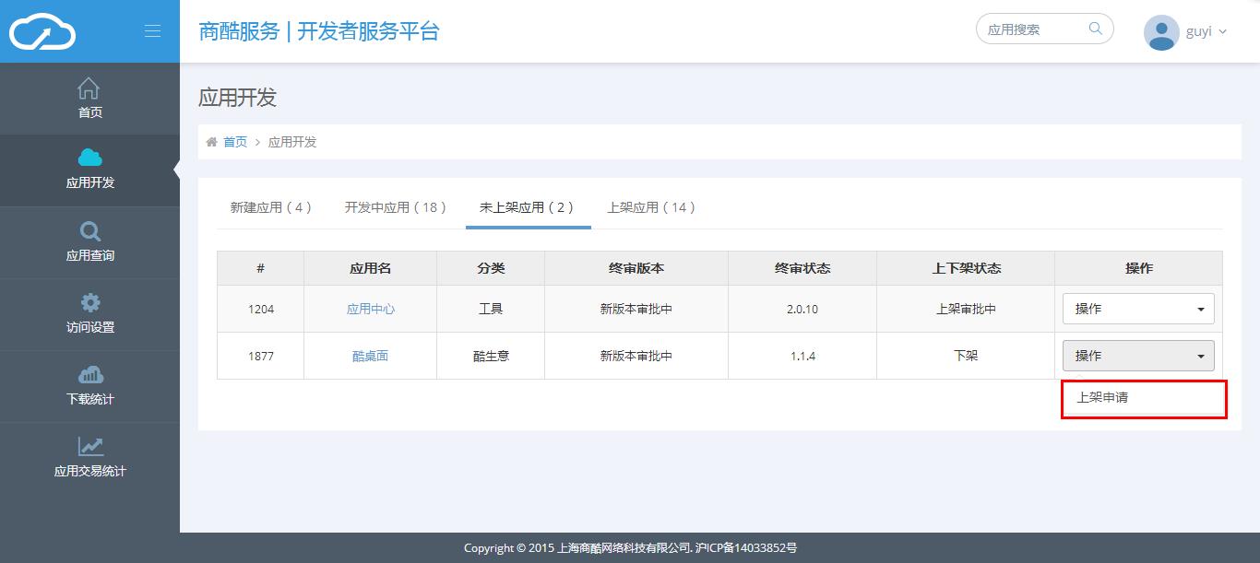Image resolution: width=1260 pixels, height=563 pixels.
Task: Click the 应用中心 app name link
Action: (371, 310)
